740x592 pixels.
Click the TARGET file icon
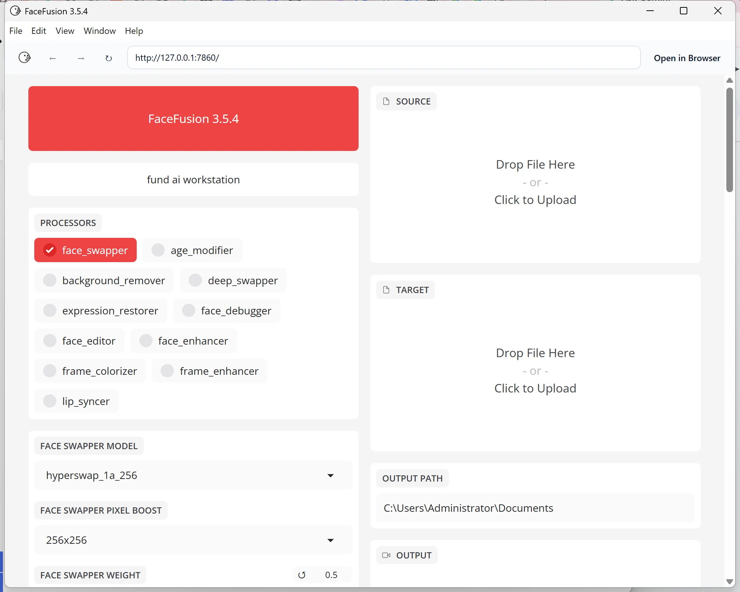(386, 290)
